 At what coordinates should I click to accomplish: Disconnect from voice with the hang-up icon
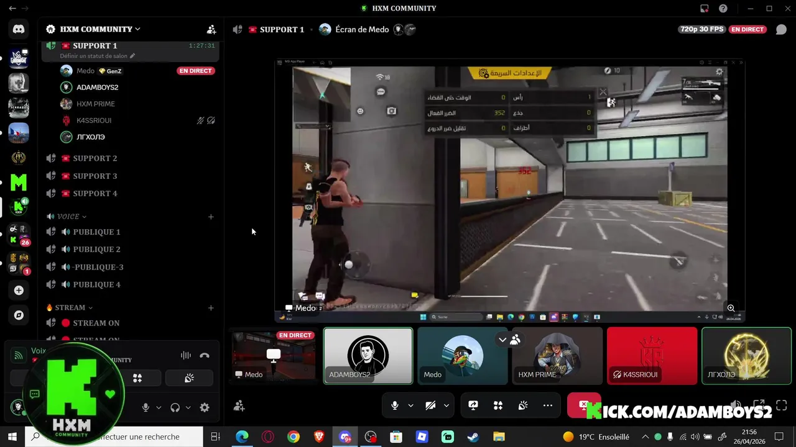tap(205, 355)
